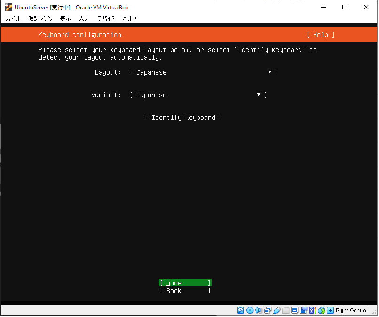Viewport: 379px width, 317px height.
Task: Click the VirtualBox app icon in title bar
Action: [x=8, y=8]
